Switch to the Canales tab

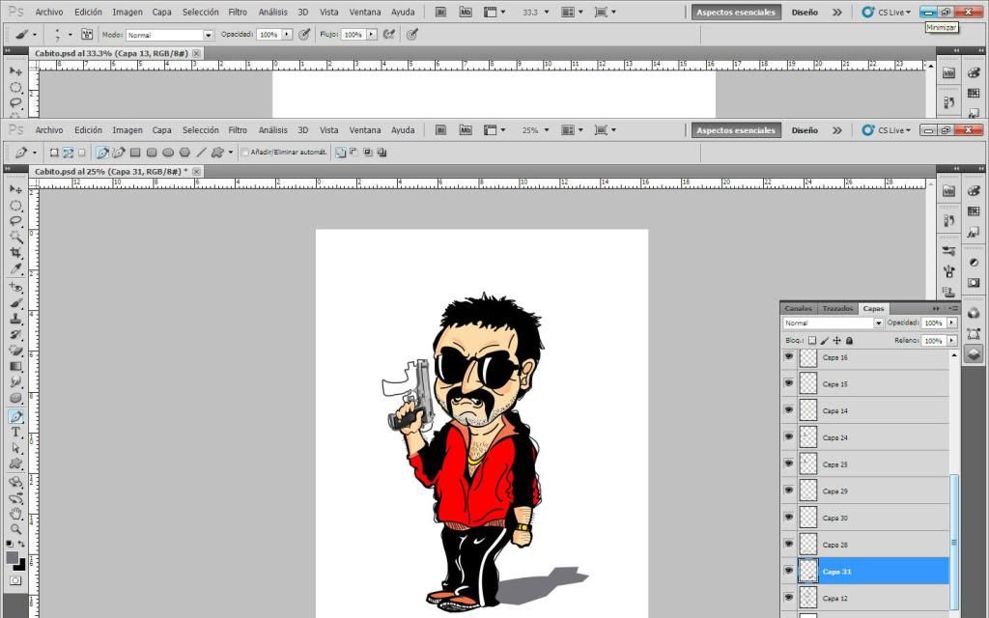pos(799,308)
